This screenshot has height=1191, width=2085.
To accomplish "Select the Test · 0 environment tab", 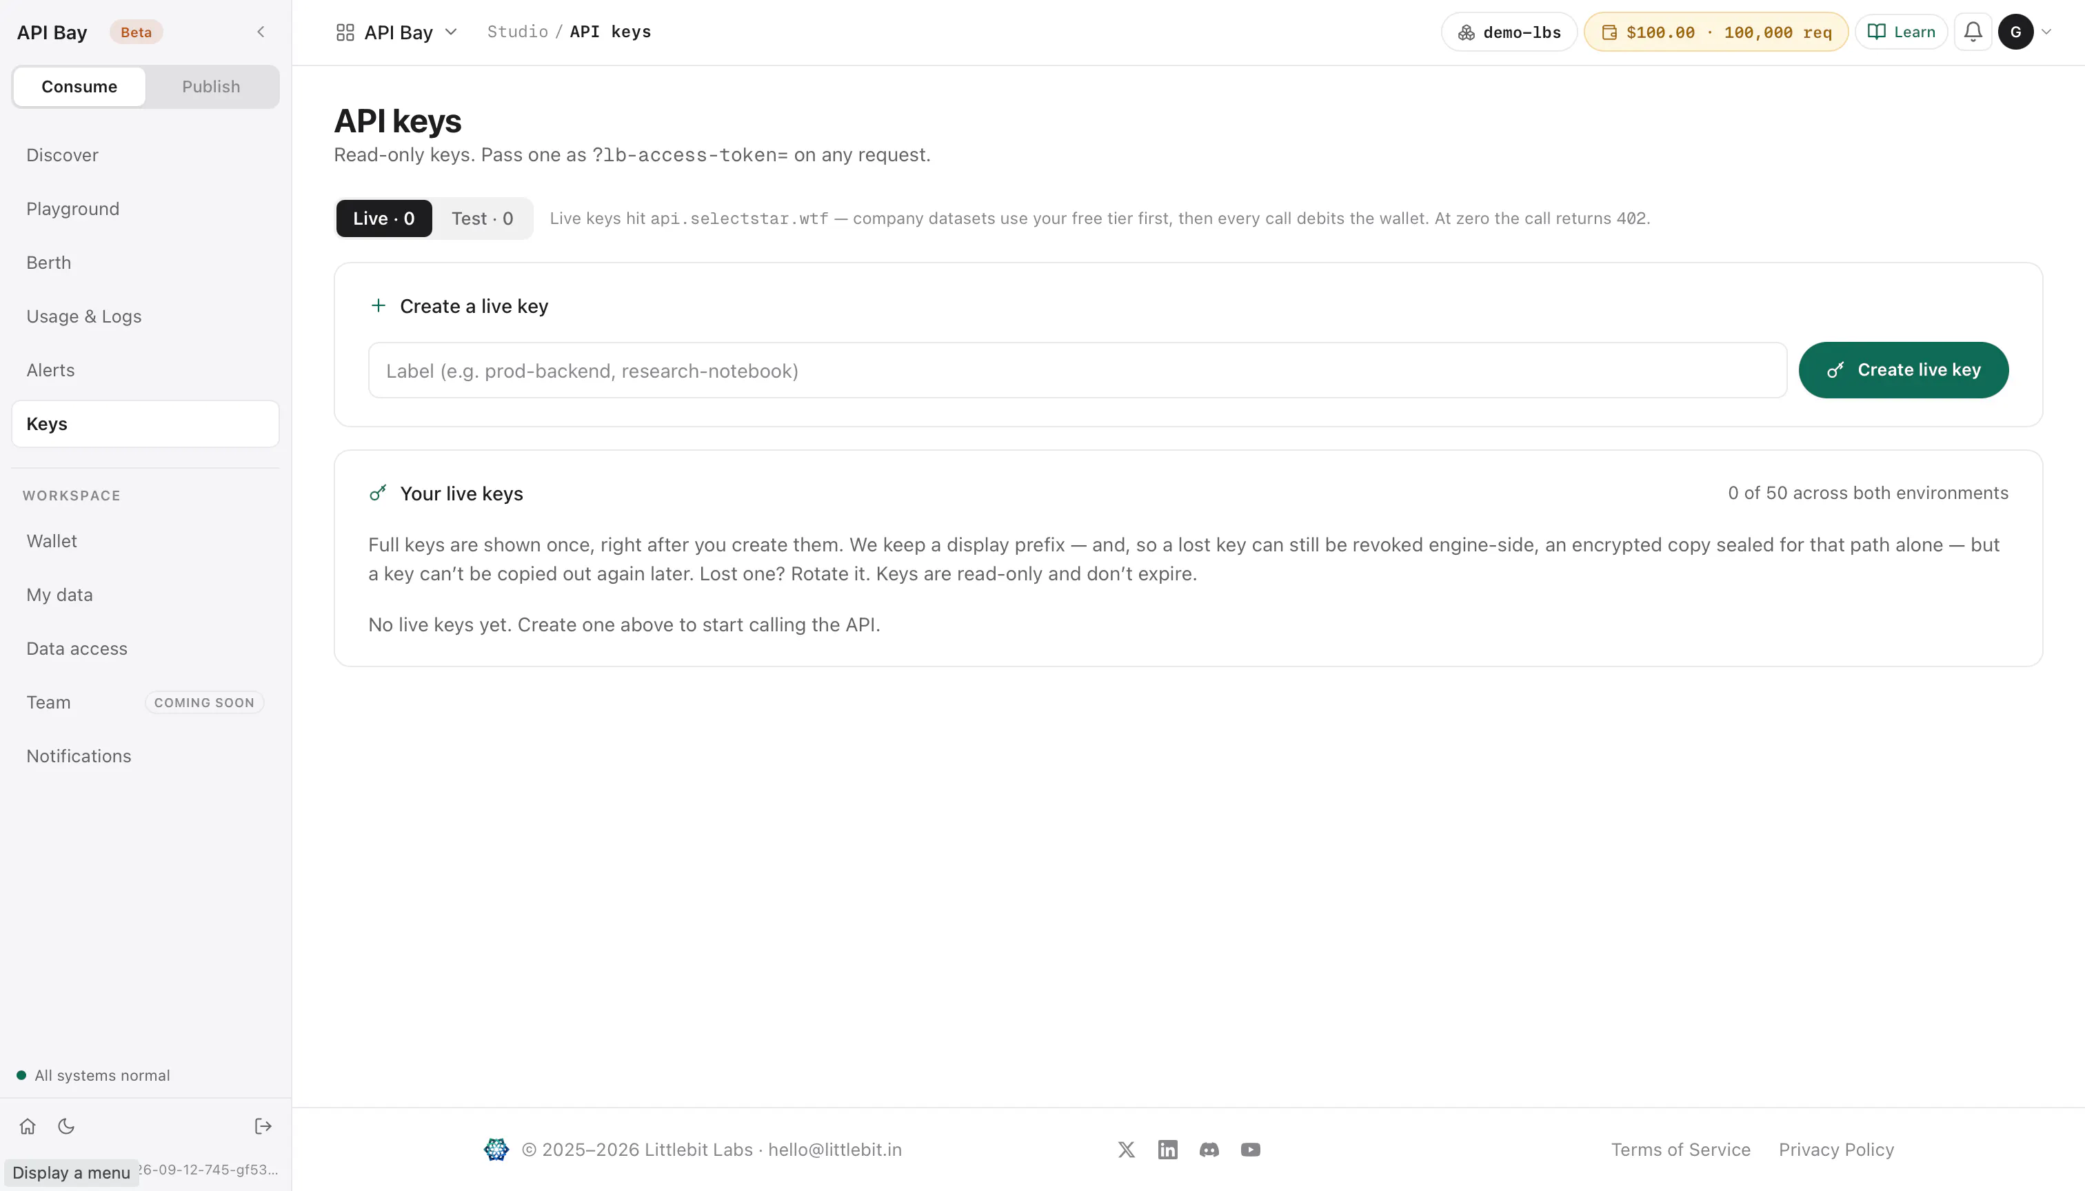I will click(x=483, y=218).
